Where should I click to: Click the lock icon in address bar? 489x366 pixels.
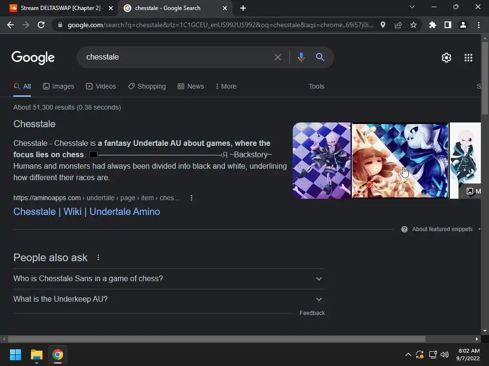click(x=60, y=25)
